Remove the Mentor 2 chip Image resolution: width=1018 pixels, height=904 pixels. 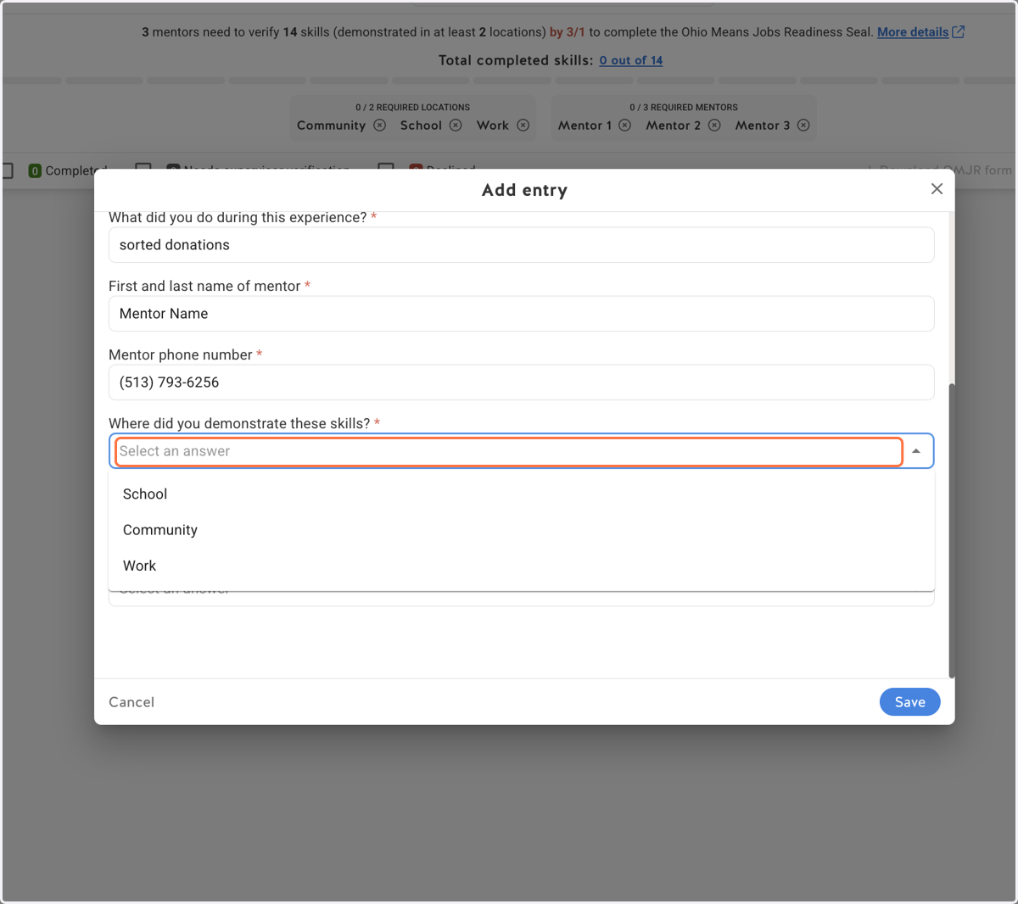click(714, 126)
